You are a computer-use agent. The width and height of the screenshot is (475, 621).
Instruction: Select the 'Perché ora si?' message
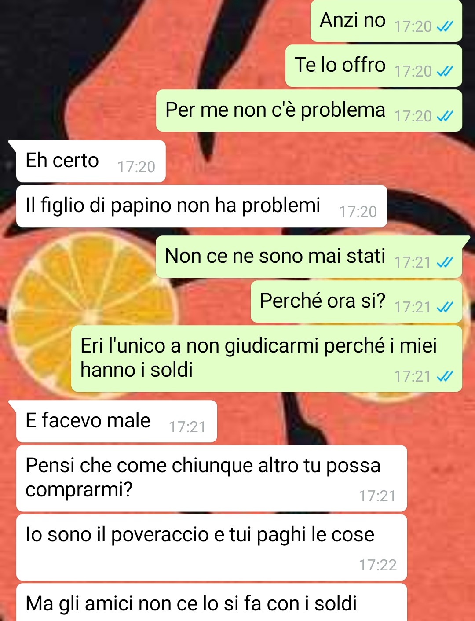point(356,301)
